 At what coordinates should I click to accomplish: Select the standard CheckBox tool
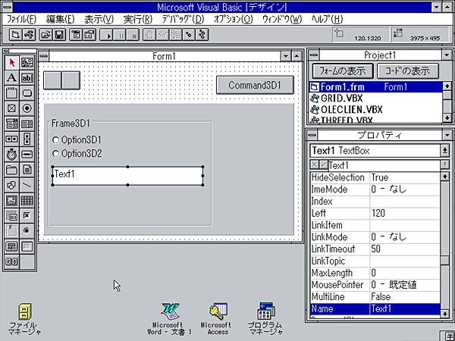coord(12,108)
